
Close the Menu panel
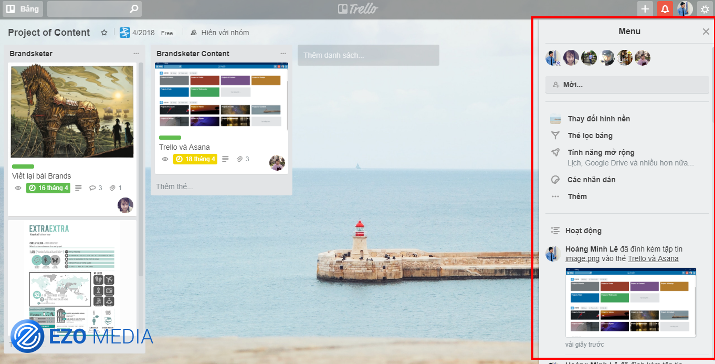click(x=706, y=32)
